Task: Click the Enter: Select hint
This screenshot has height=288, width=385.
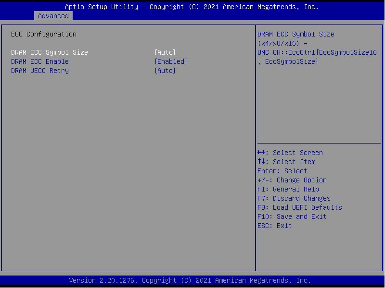Action: [x=282, y=171]
